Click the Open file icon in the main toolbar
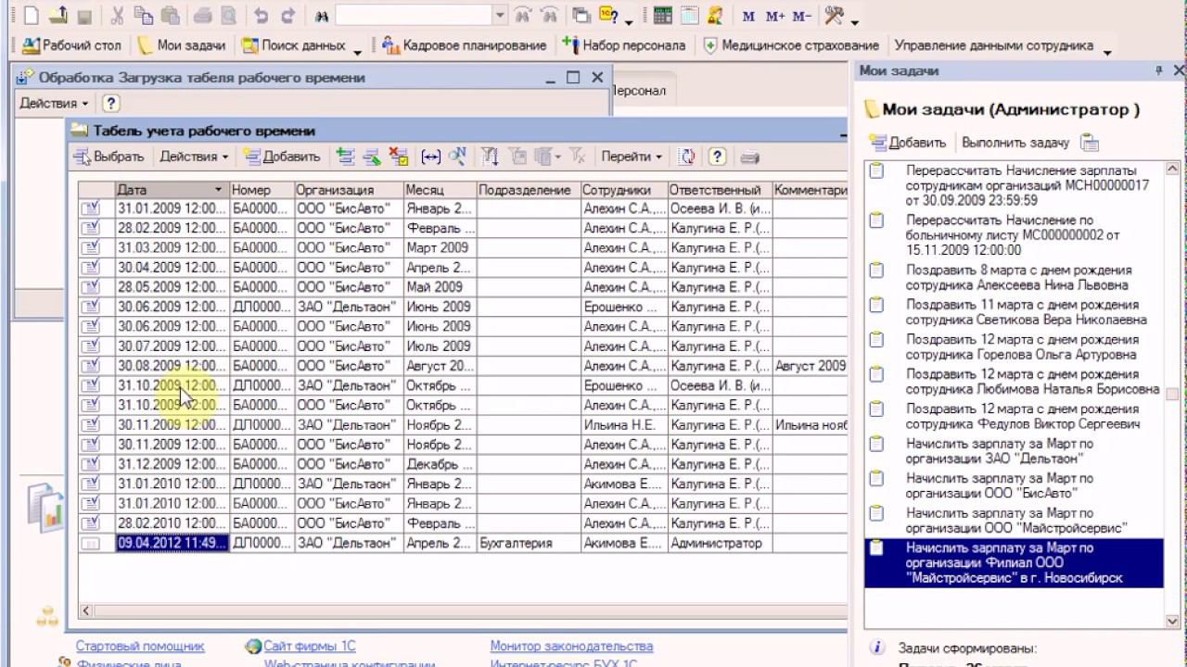The width and height of the screenshot is (1187, 667). click(57, 16)
